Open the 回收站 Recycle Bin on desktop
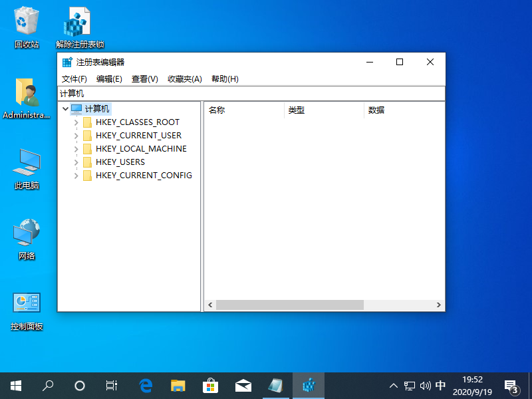The height and width of the screenshot is (399, 532). 25,20
